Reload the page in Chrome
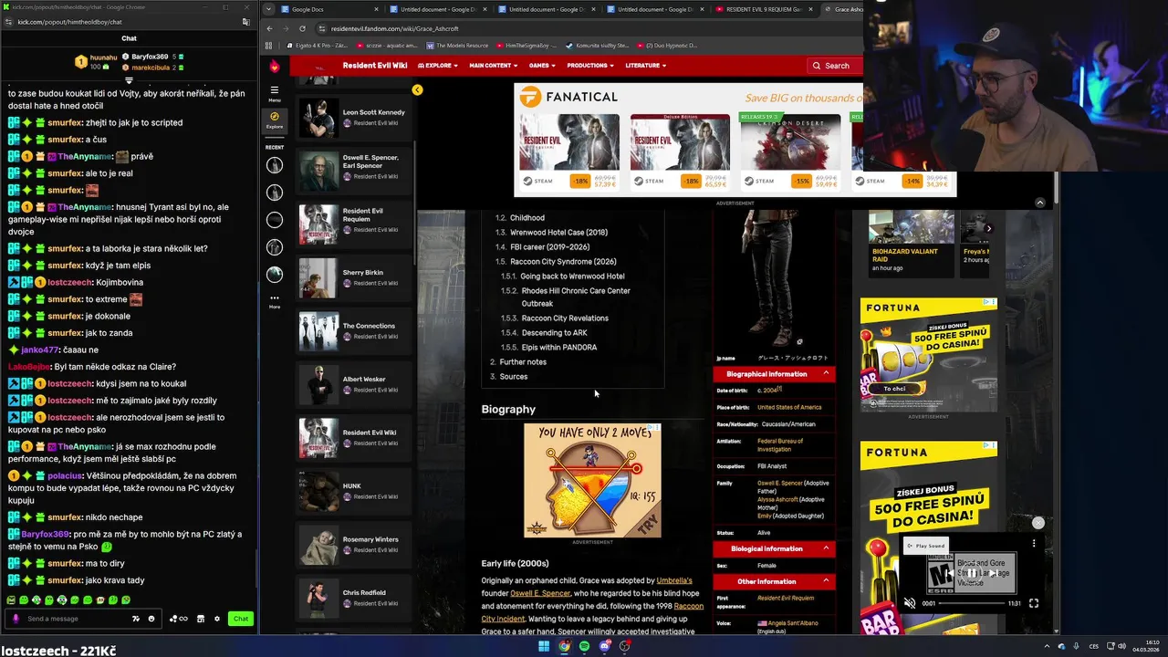1168x657 pixels. 302,28
